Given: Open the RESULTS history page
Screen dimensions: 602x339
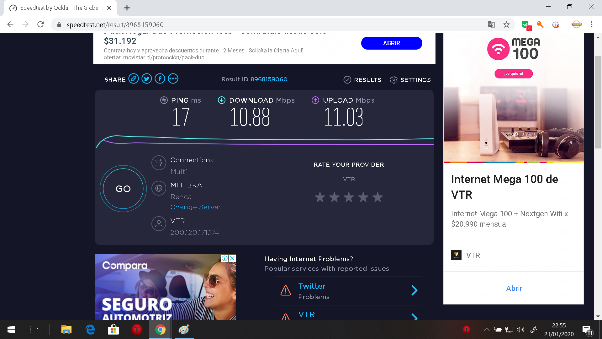Looking at the screenshot, I should (x=362, y=80).
